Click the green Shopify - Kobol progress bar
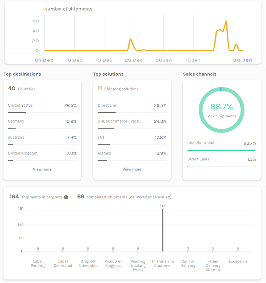266x283 pixels. pyautogui.click(x=222, y=150)
